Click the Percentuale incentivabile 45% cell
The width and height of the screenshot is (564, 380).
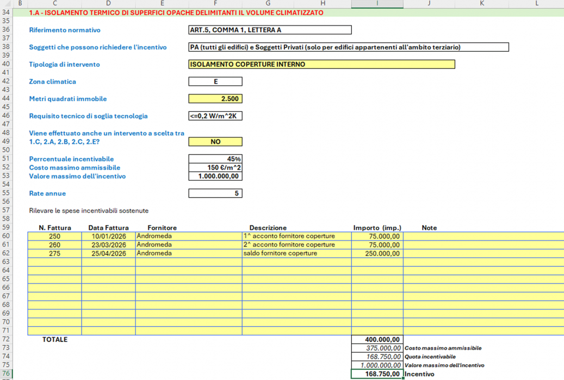click(215, 159)
